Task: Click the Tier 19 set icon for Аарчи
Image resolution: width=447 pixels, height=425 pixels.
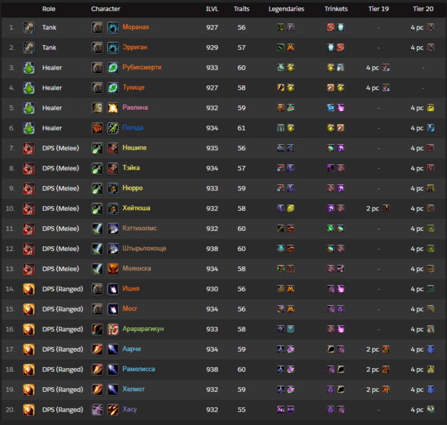Action: tap(386, 349)
